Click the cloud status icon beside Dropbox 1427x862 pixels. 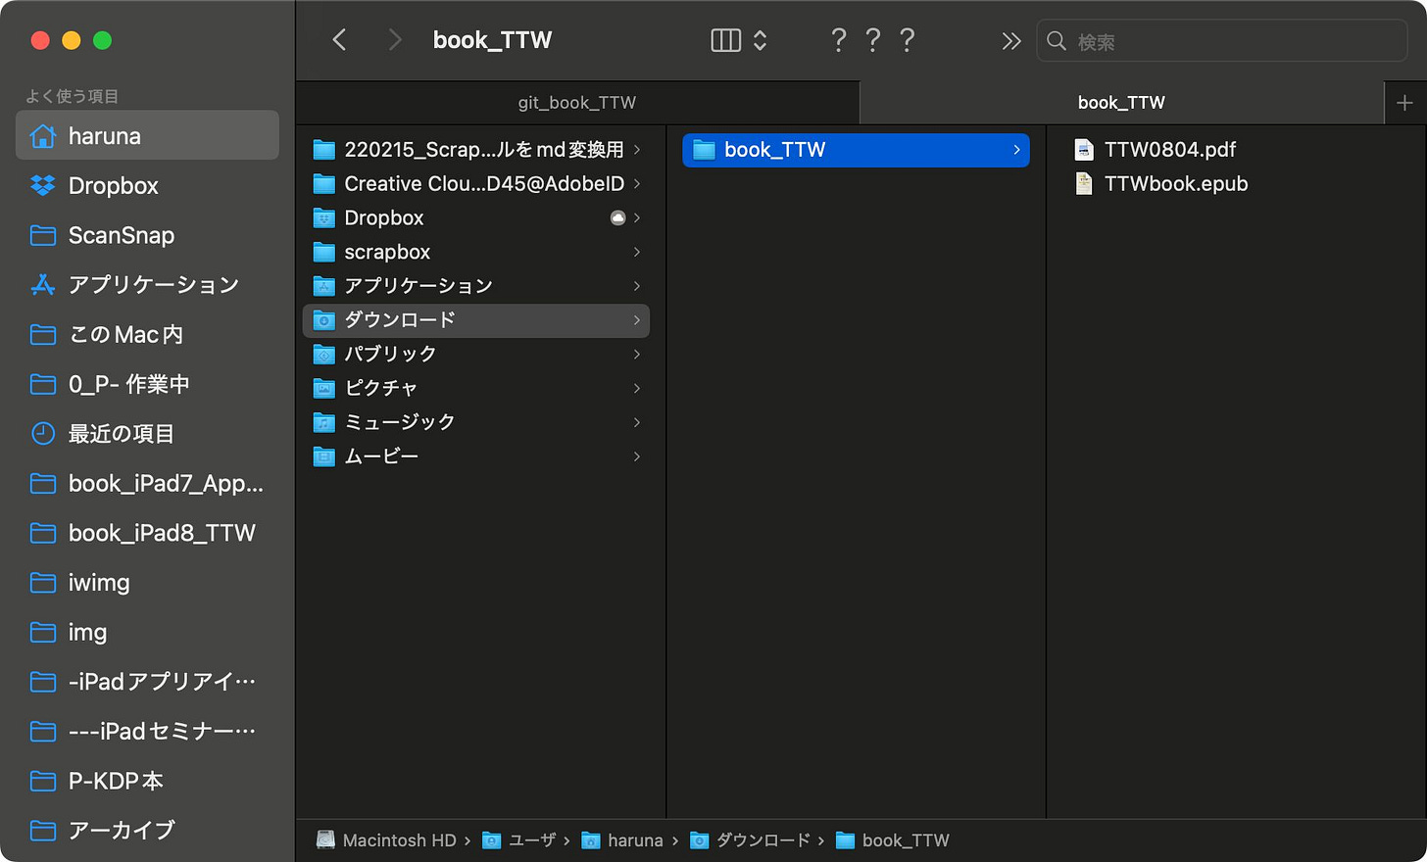(x=617, y=217)
